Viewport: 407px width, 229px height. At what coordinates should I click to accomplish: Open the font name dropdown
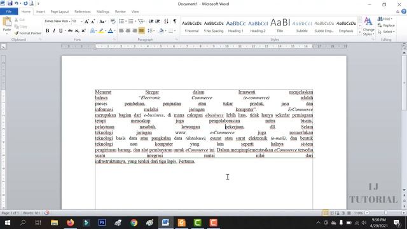tap(69, 21)
